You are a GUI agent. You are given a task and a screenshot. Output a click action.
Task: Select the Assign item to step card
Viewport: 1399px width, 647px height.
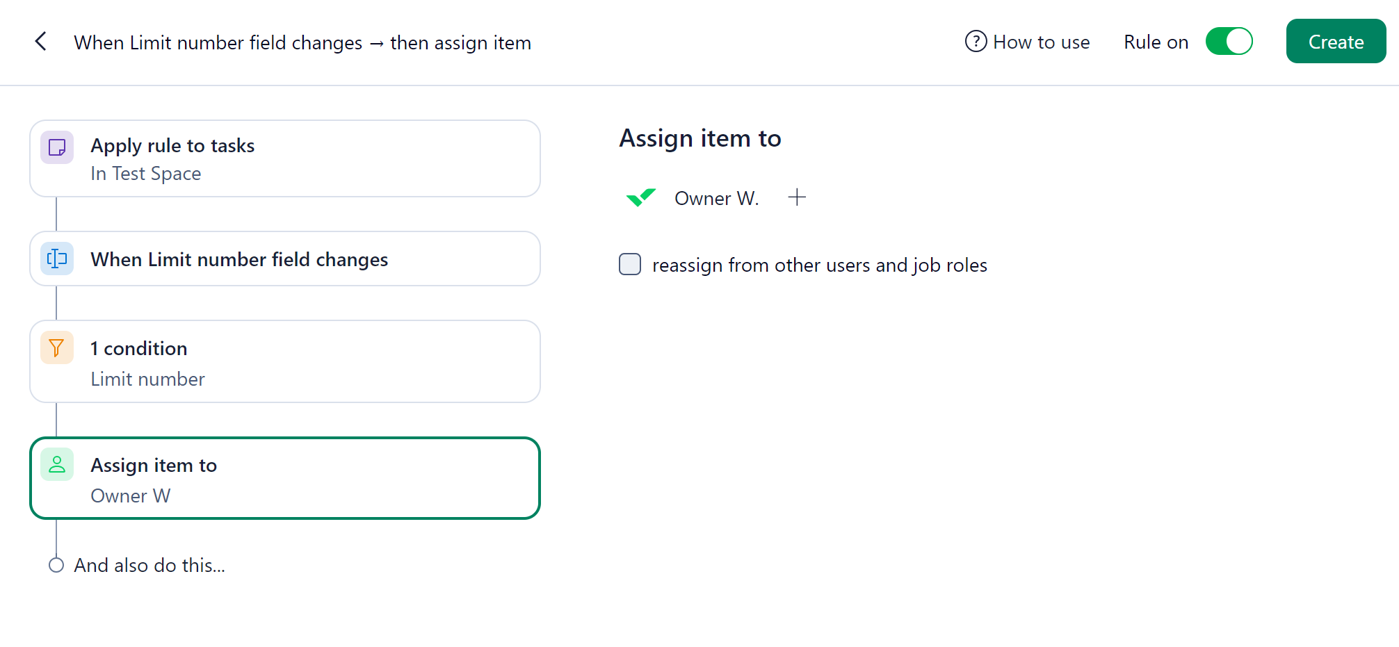[285, 478]
